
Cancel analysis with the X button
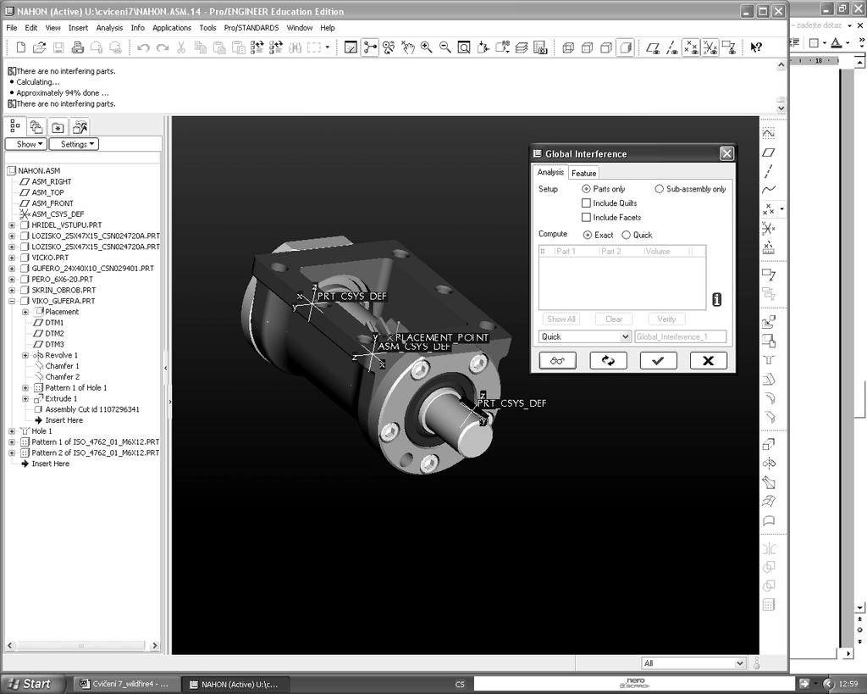[x=708, y=361]
